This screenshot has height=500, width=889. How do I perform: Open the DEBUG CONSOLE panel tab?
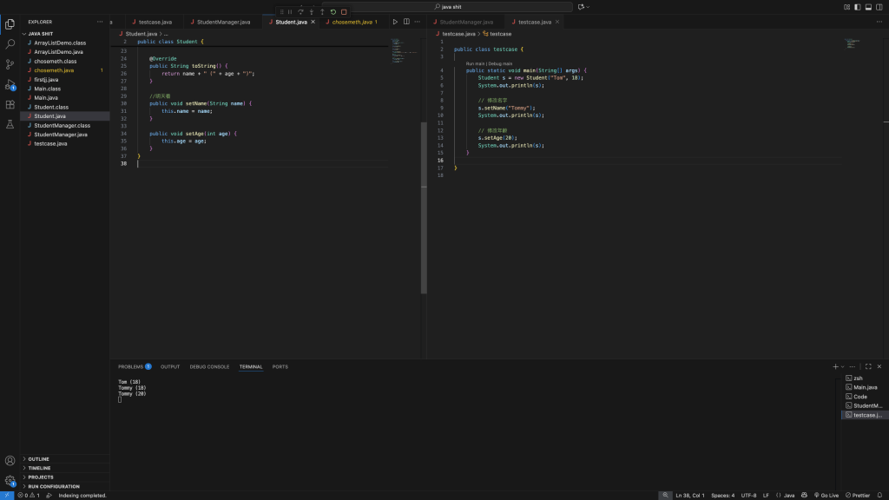[x=209, y=366]
